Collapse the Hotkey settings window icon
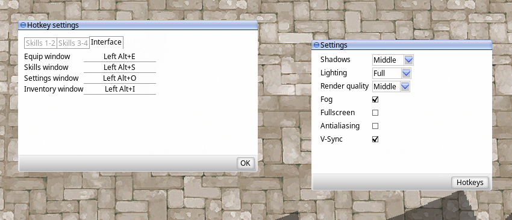Viewport: 512px width, 220px height. point(23,25)
